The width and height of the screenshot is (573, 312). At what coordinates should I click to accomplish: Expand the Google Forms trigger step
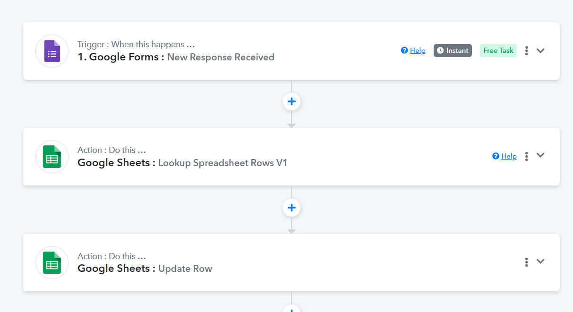(541, 51)
